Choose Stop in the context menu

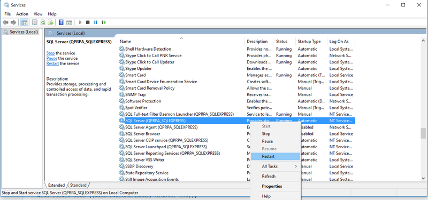point(276,134)
